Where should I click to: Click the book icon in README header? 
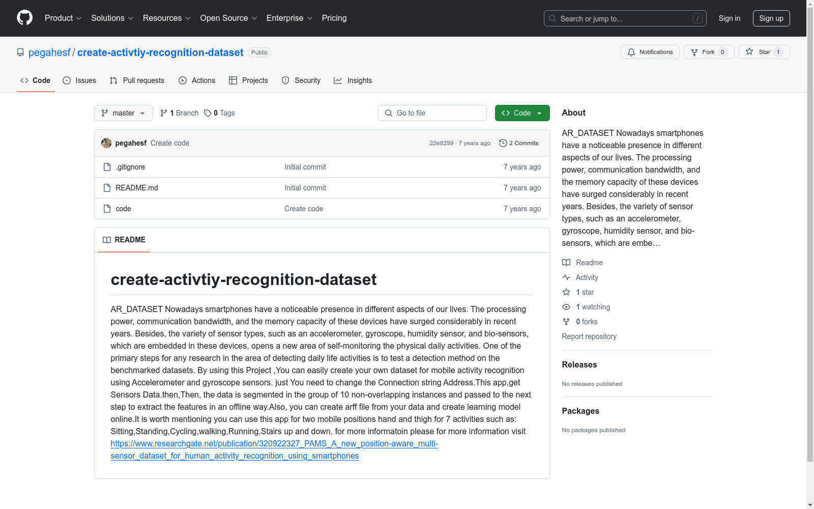(x=107, y=240)
